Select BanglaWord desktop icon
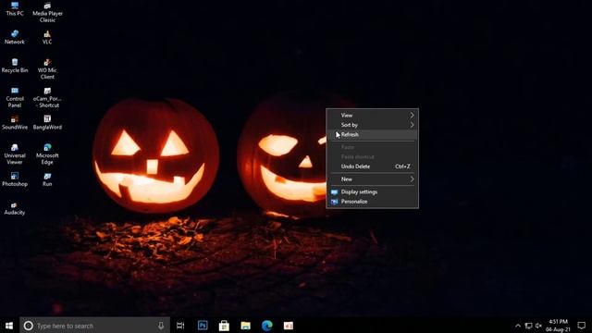This screenshot has width=592, height=333. click(47, 123)
